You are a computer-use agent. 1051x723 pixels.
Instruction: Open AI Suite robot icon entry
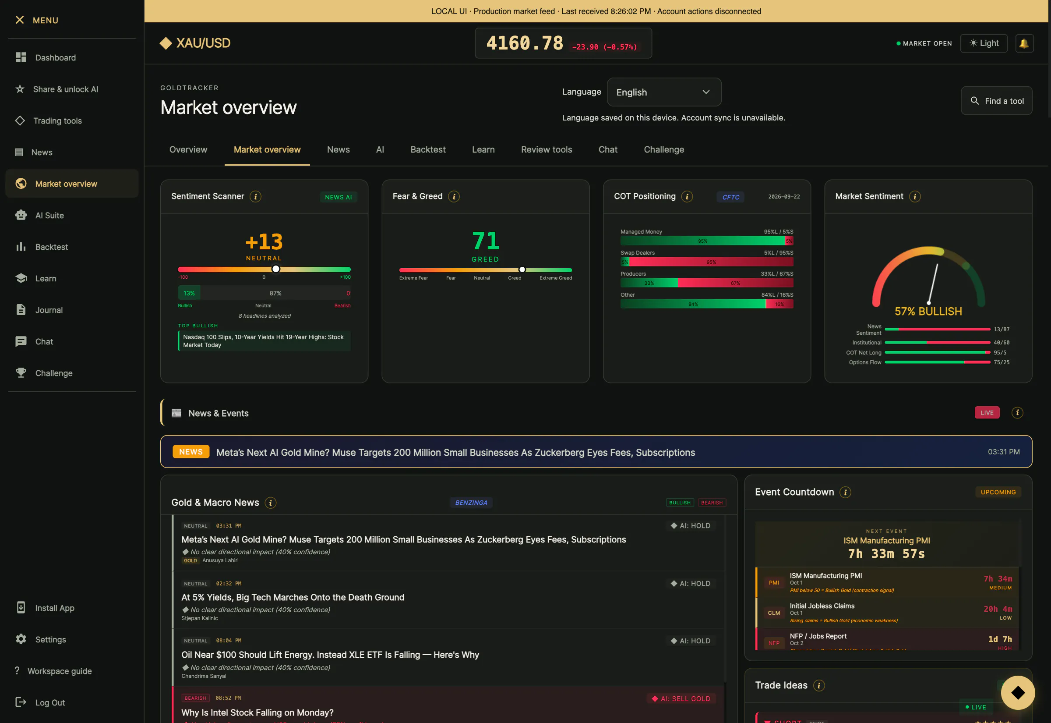(71, 215)
